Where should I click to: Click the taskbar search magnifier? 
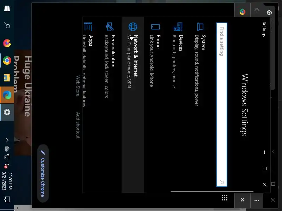(7, 25)
